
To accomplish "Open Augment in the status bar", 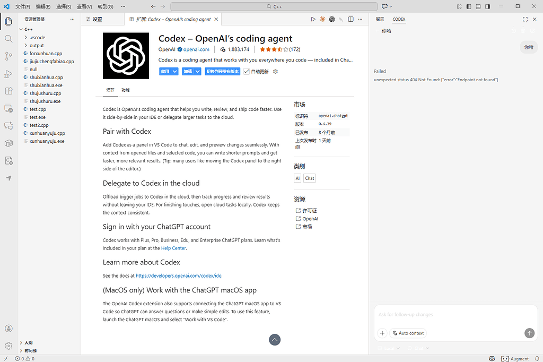I will tap(514, 358).
